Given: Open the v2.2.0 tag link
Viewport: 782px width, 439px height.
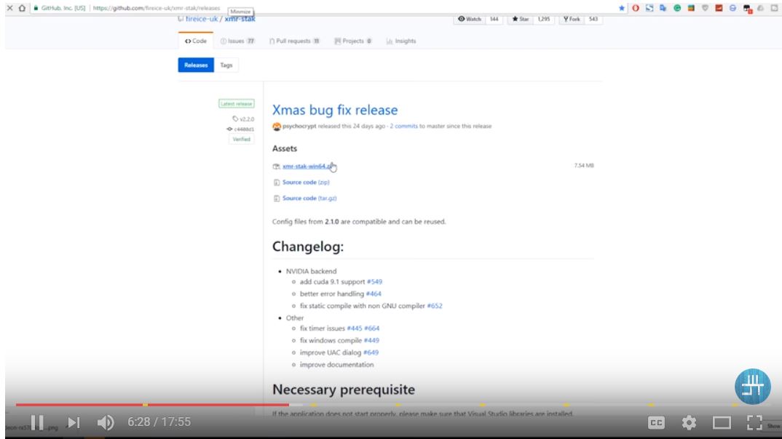Looking at the screenshot, I should 243,119.
